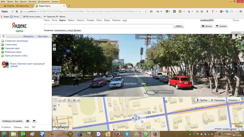The height and width of the screenshot is (137, 244).
Task: Click the Выход logout link
Action: point(236,20)
